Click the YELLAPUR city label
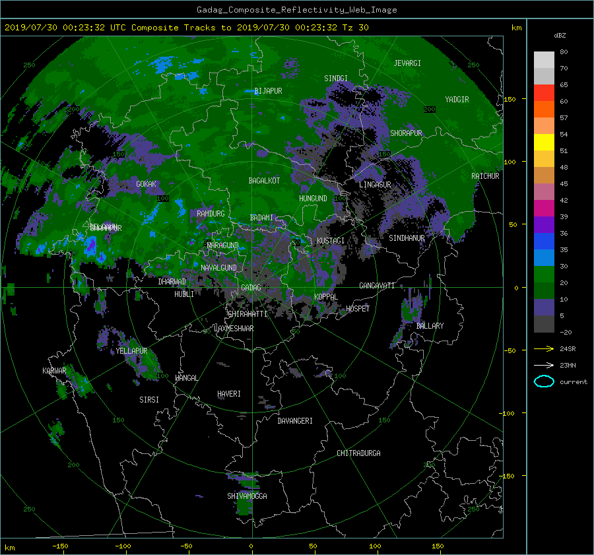Viewport: 594px width, 555px height. (131, 351)
